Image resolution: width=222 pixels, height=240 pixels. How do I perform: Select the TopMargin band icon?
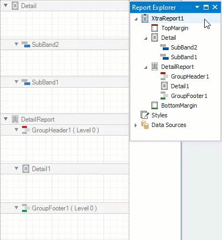(155, 28)
